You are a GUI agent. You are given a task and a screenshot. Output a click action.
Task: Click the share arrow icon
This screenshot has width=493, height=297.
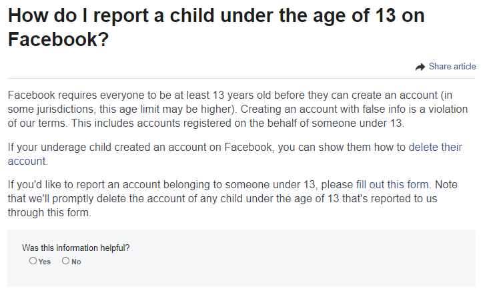coord(420,67)
